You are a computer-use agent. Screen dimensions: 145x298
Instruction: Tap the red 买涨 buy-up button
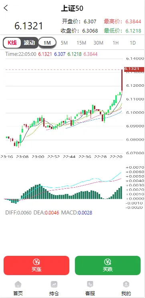point(36,265)
